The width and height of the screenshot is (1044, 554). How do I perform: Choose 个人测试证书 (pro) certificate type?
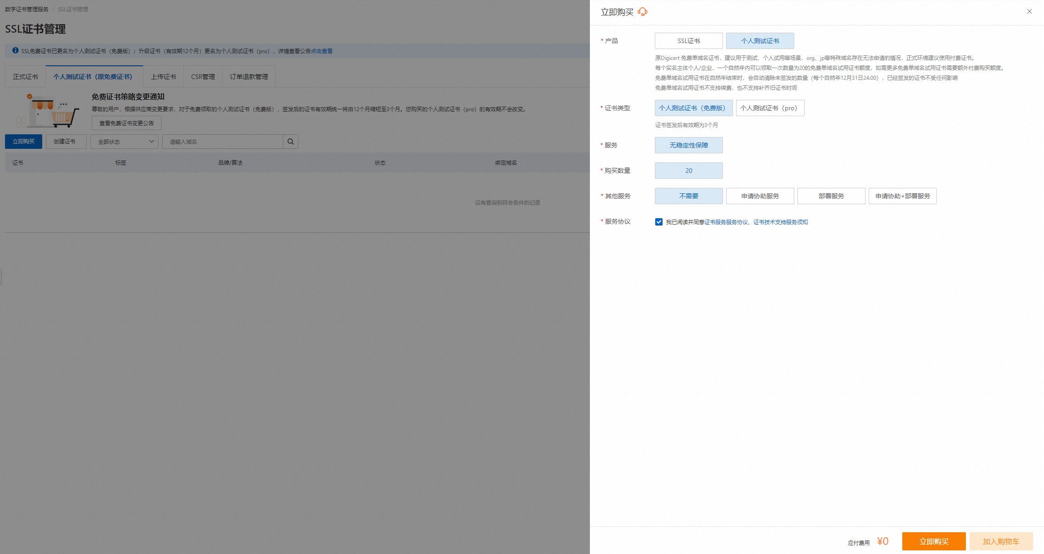click(x=770, y=108)
